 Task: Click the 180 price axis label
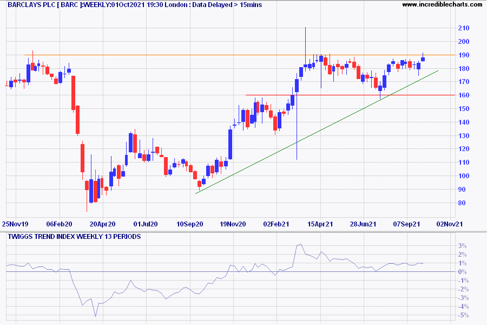[464, 68]
